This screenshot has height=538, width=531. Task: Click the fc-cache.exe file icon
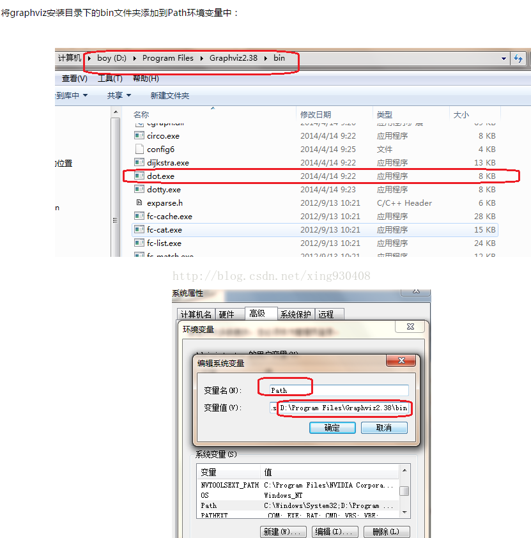139,216
